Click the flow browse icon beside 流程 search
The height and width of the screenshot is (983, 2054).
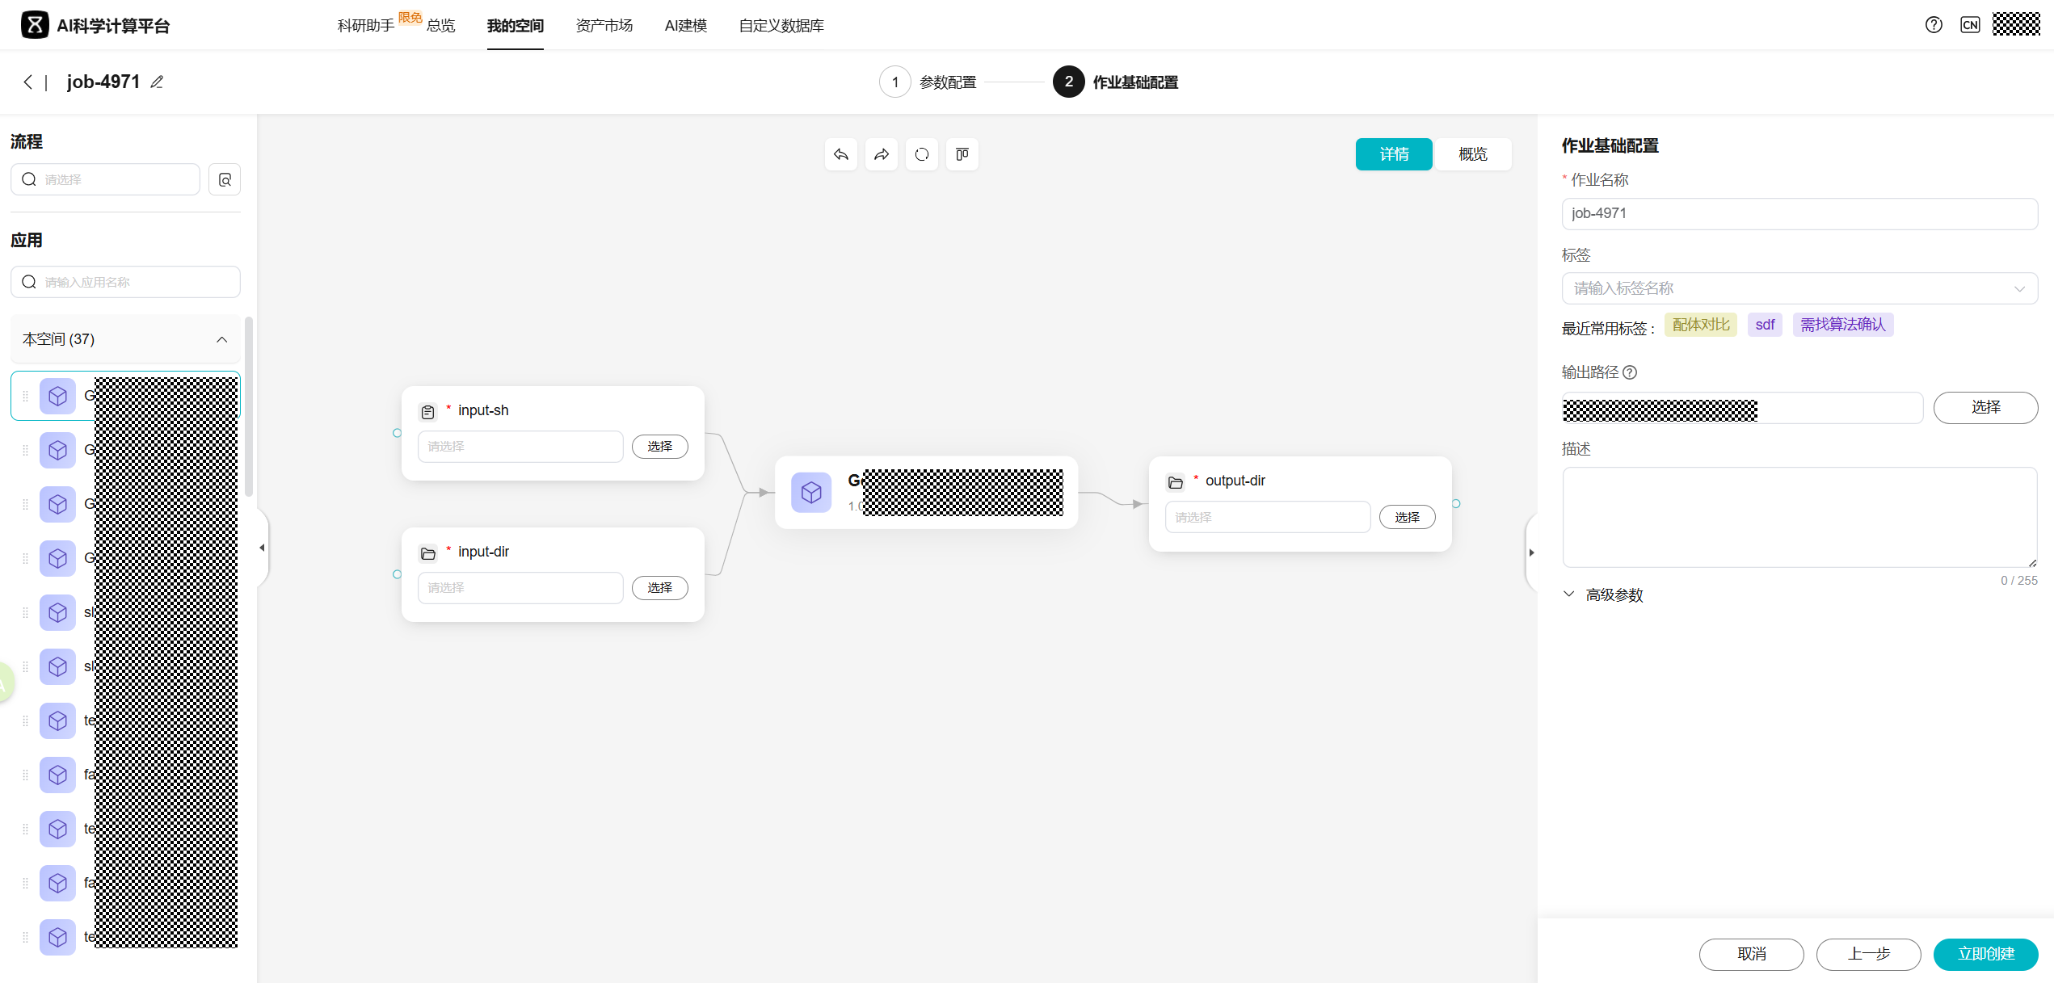(225, 179)
